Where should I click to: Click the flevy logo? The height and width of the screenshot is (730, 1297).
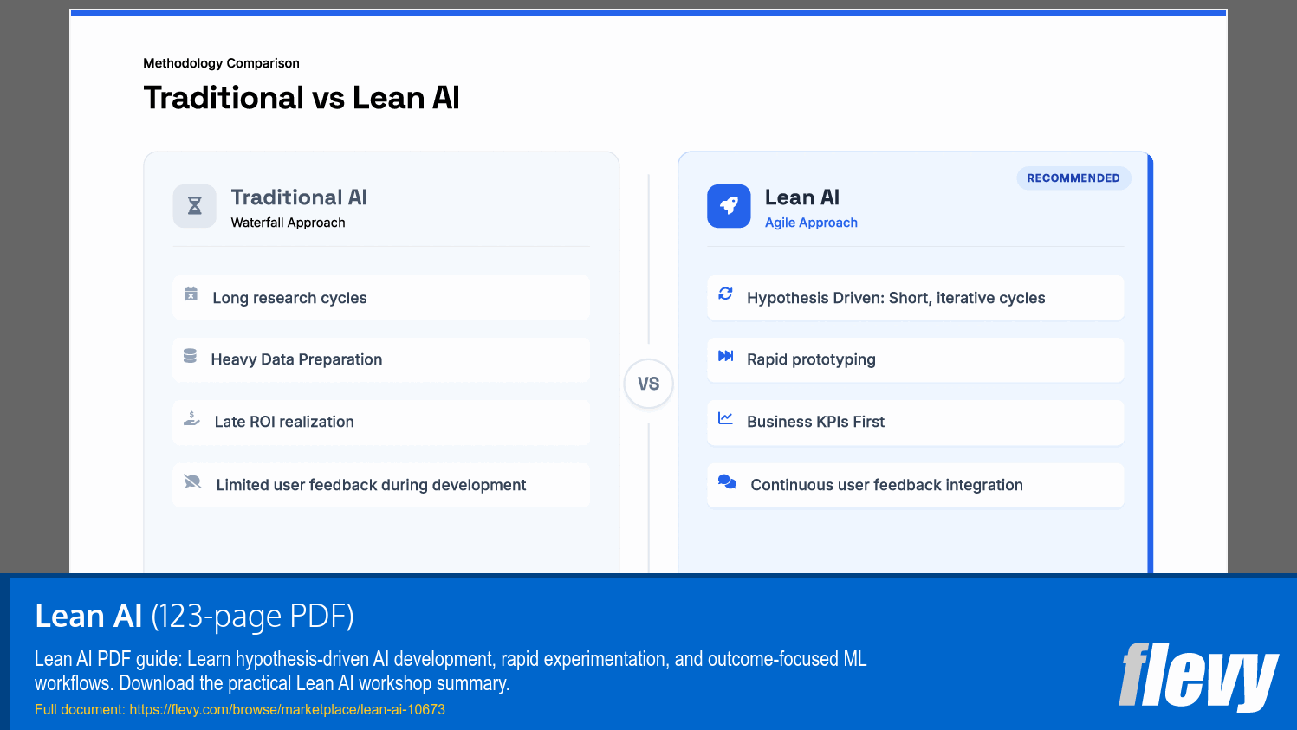pyautogui.click(x=1199, y=680)
